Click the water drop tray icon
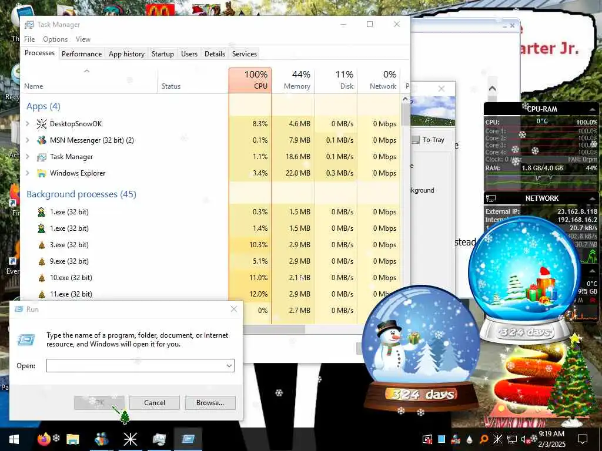The image size is (602, 451). 470,439
